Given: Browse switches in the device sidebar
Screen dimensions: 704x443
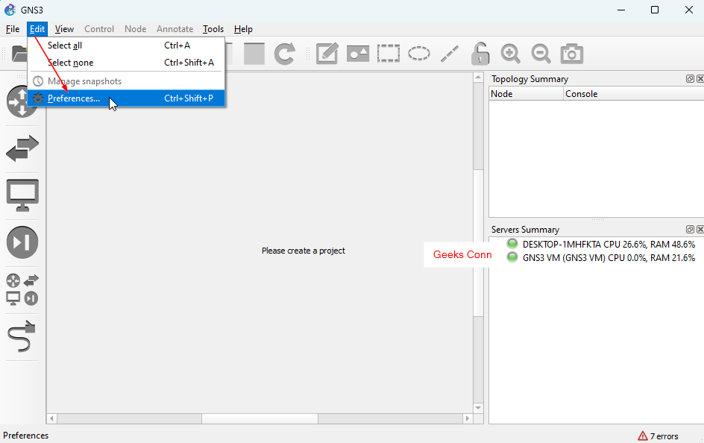Looking at the screenshot, I should (x=22, y=148).
